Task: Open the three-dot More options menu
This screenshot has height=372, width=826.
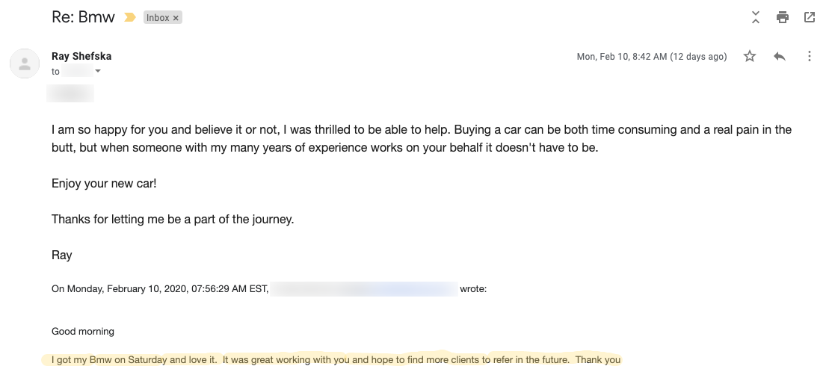Action: [x=810, y=57]
